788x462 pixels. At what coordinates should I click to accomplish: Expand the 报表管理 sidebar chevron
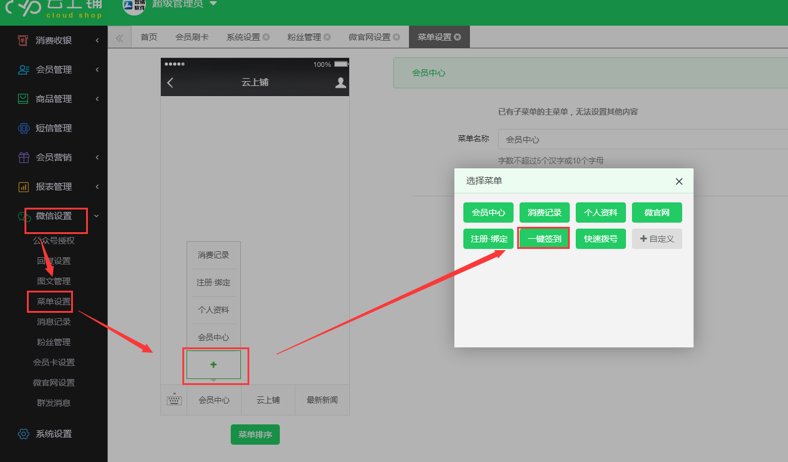[97, 186]
